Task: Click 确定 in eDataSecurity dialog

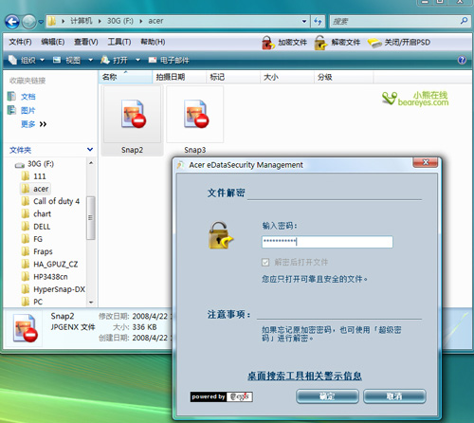Action: [327, 396]
